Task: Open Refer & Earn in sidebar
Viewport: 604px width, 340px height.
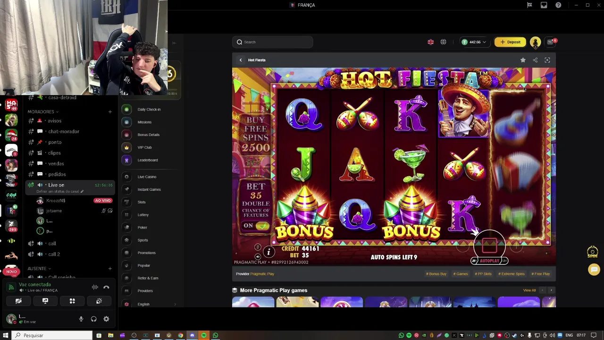Action: tap(147, 278)
